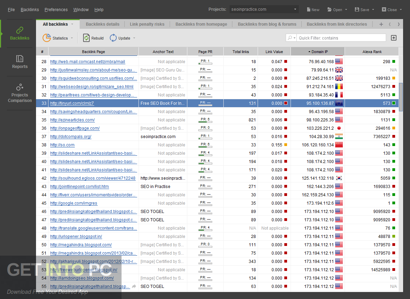The height and width of the screenshot is (299, 410).
Task: Focus the Quick Filter contains field
Action: (341, 38)
